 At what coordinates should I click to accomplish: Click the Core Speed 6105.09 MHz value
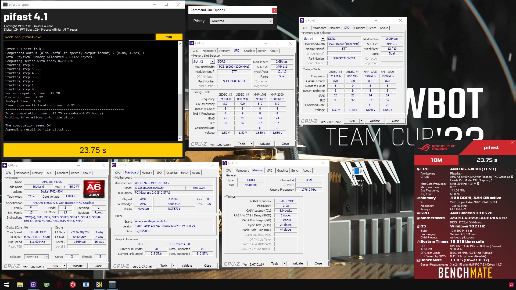tap(37, 232)
